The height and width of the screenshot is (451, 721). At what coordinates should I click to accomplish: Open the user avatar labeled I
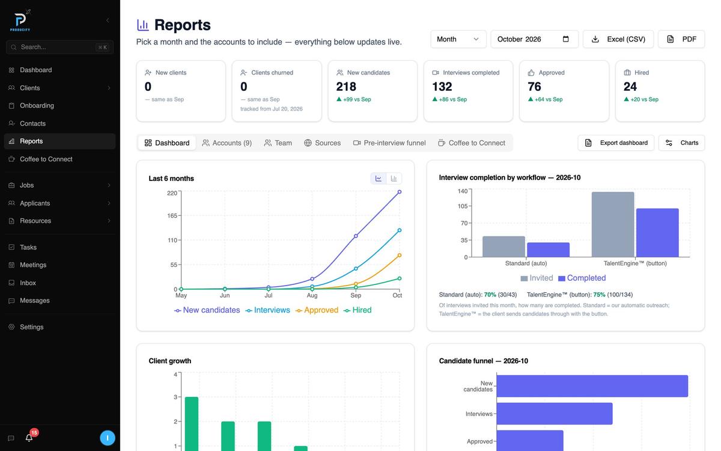pyautogui.click(x=108, y=438)
